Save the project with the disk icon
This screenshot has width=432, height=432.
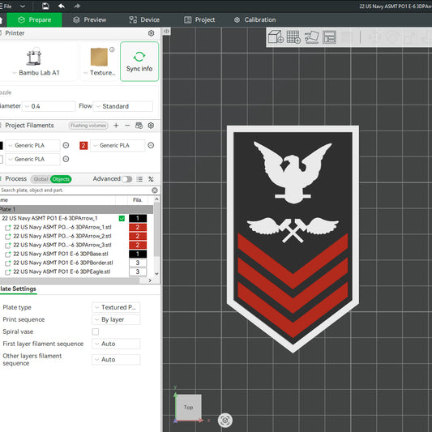click(x=45, y=6)
